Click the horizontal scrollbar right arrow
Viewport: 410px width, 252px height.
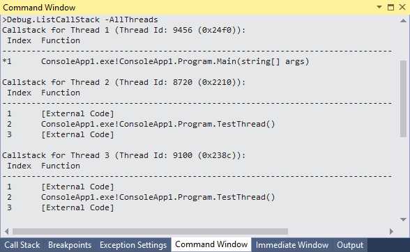[391, 231]
